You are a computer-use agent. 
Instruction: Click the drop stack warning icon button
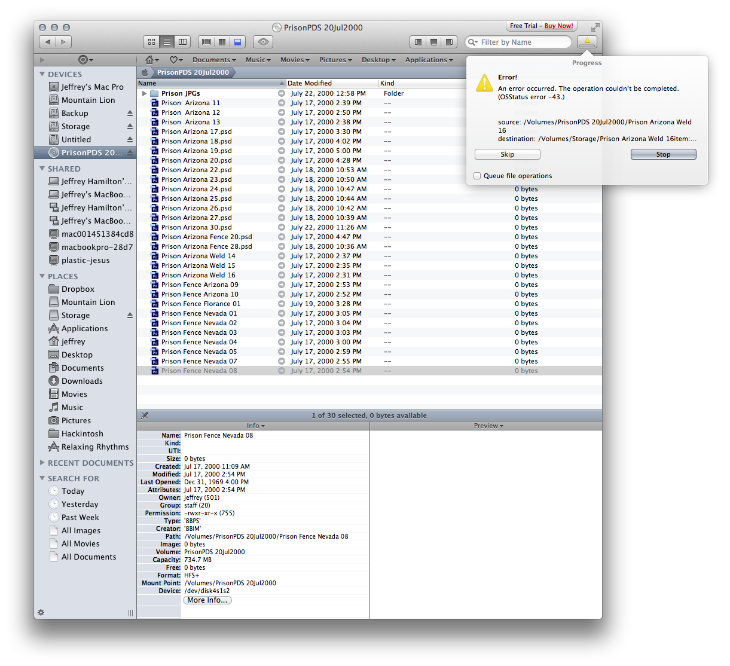[x=587, y=42]
